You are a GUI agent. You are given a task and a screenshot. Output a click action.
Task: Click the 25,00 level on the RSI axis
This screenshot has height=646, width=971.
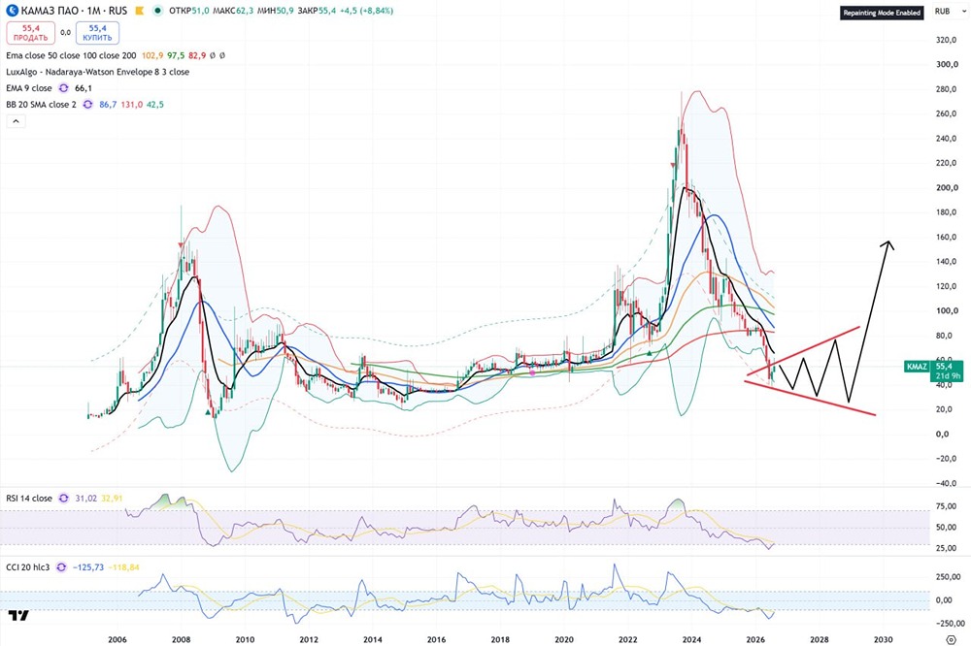pyautogui.click(x=947, y=548)
